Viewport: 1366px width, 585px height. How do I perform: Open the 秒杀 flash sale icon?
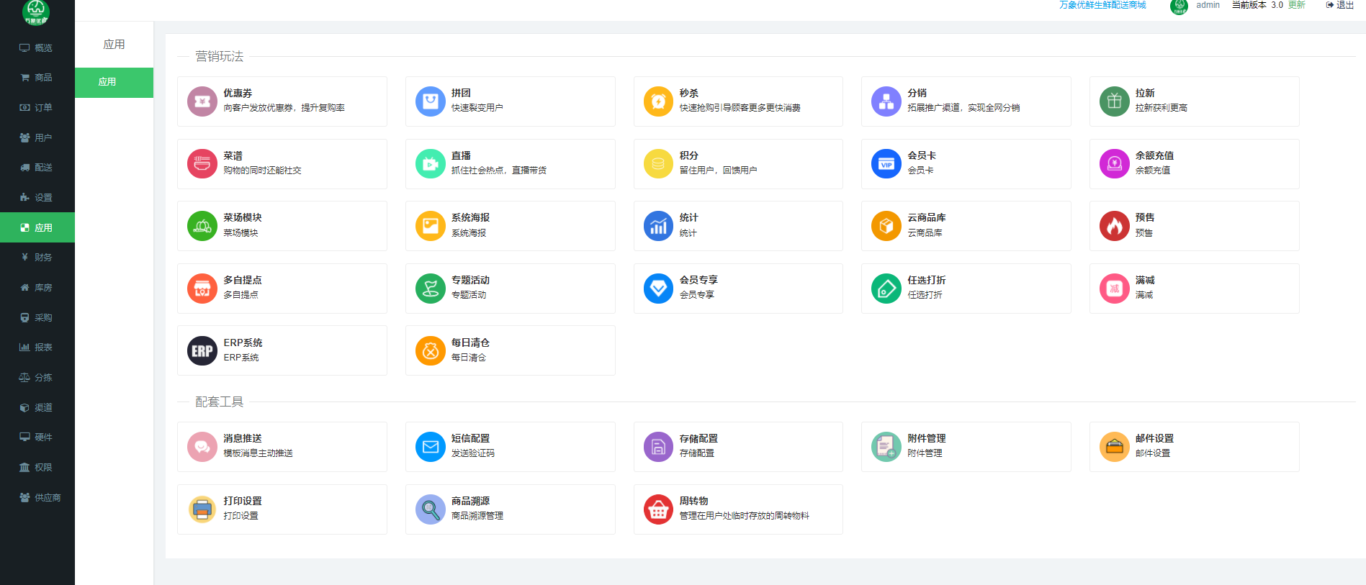[x=658, y=101]
